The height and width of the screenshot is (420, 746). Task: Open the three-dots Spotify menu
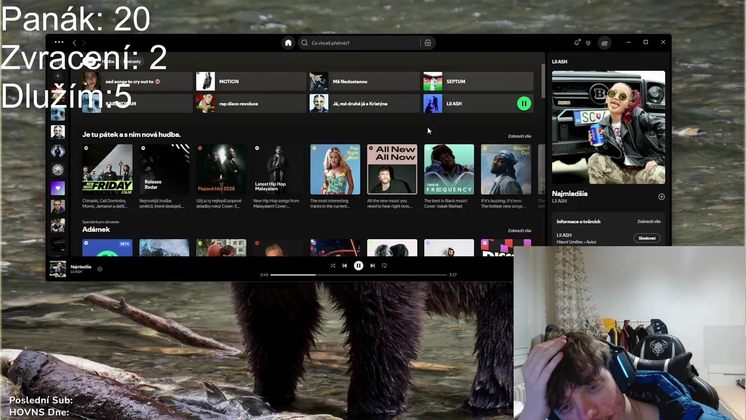59,43
